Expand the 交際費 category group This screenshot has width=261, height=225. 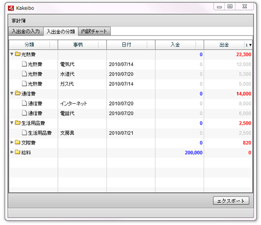click(12, 143)
